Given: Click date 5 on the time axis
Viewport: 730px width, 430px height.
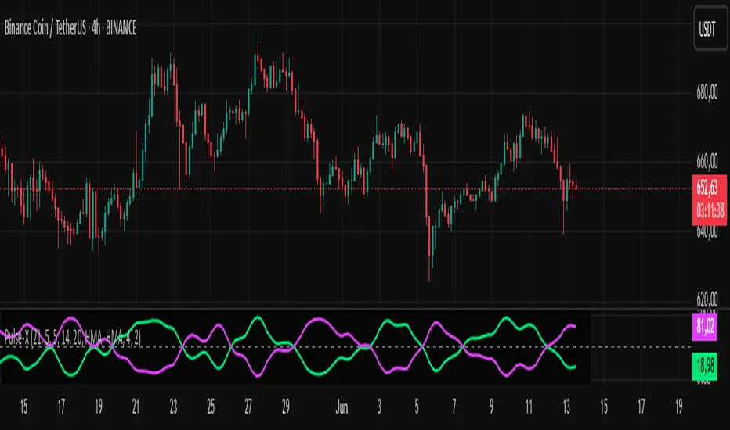Looking at the screenshot, I should point(417,407).
